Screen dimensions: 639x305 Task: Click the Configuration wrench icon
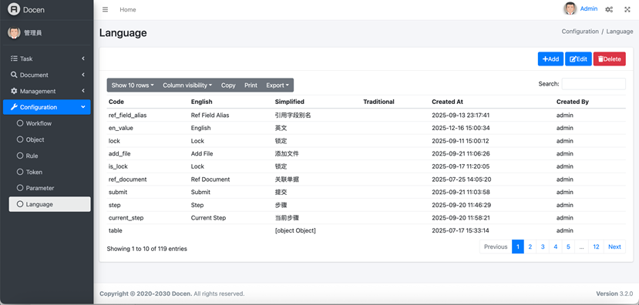point(13,107)
